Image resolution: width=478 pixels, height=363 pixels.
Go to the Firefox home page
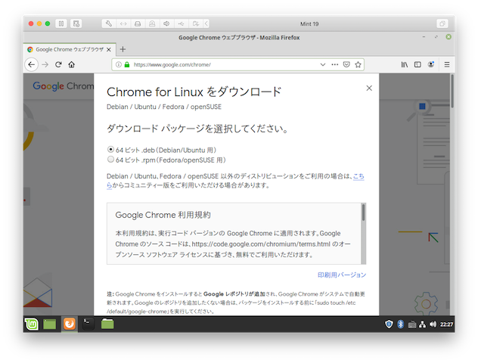click(x=72, y=64)
